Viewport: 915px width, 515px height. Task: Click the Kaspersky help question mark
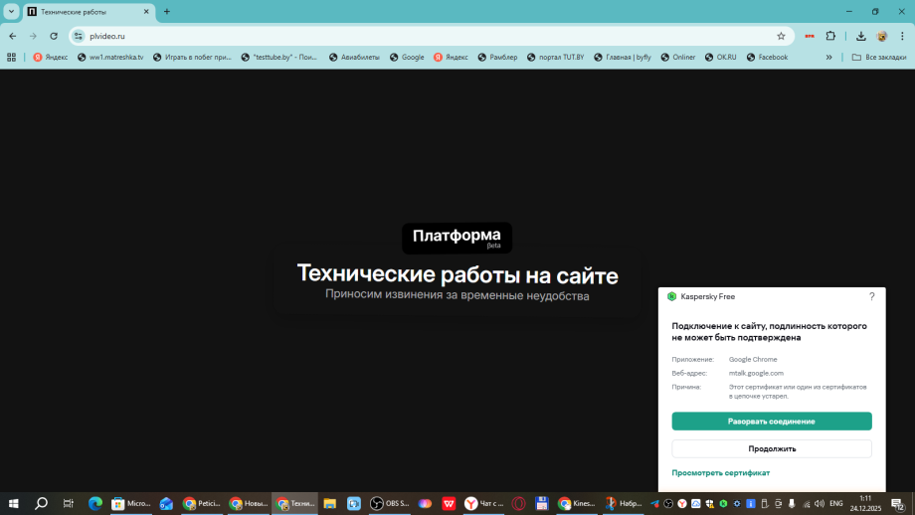click(x=872, y=296)
